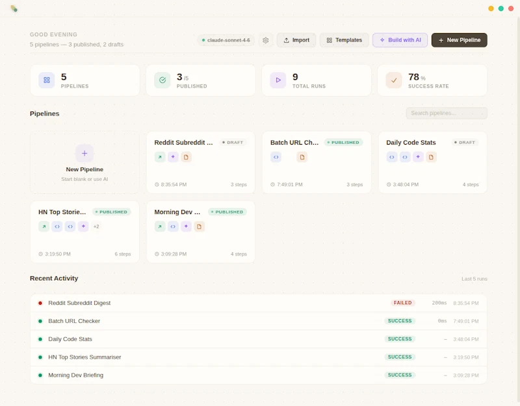The height and width of the screenshot is (406, 520).
Task: Click 'Start blank or use AI' card text
Action: coord(84,179)
